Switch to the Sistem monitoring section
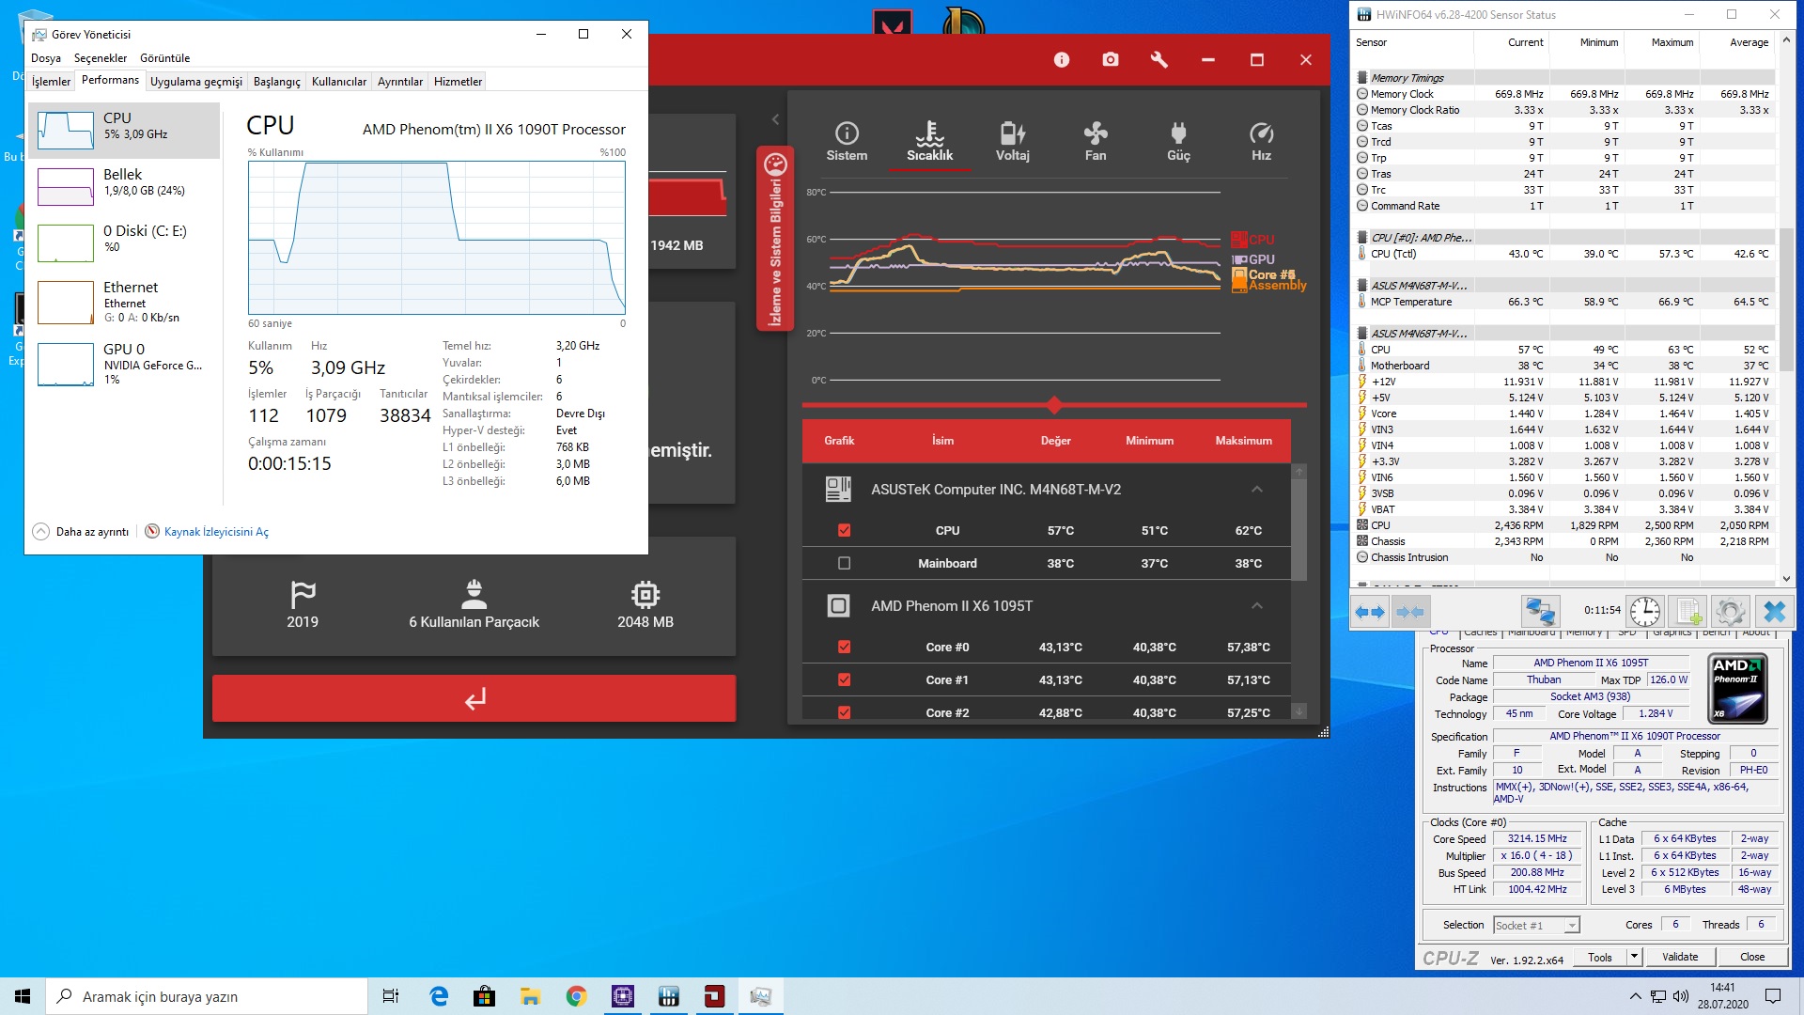 pos(847,142)
